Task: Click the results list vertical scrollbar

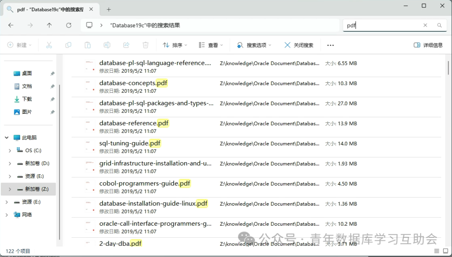Action: pyautogui.click(x=448, y=68)
